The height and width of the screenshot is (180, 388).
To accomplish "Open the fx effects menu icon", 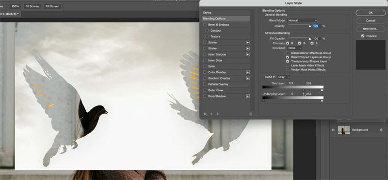I will click(205, 114).
